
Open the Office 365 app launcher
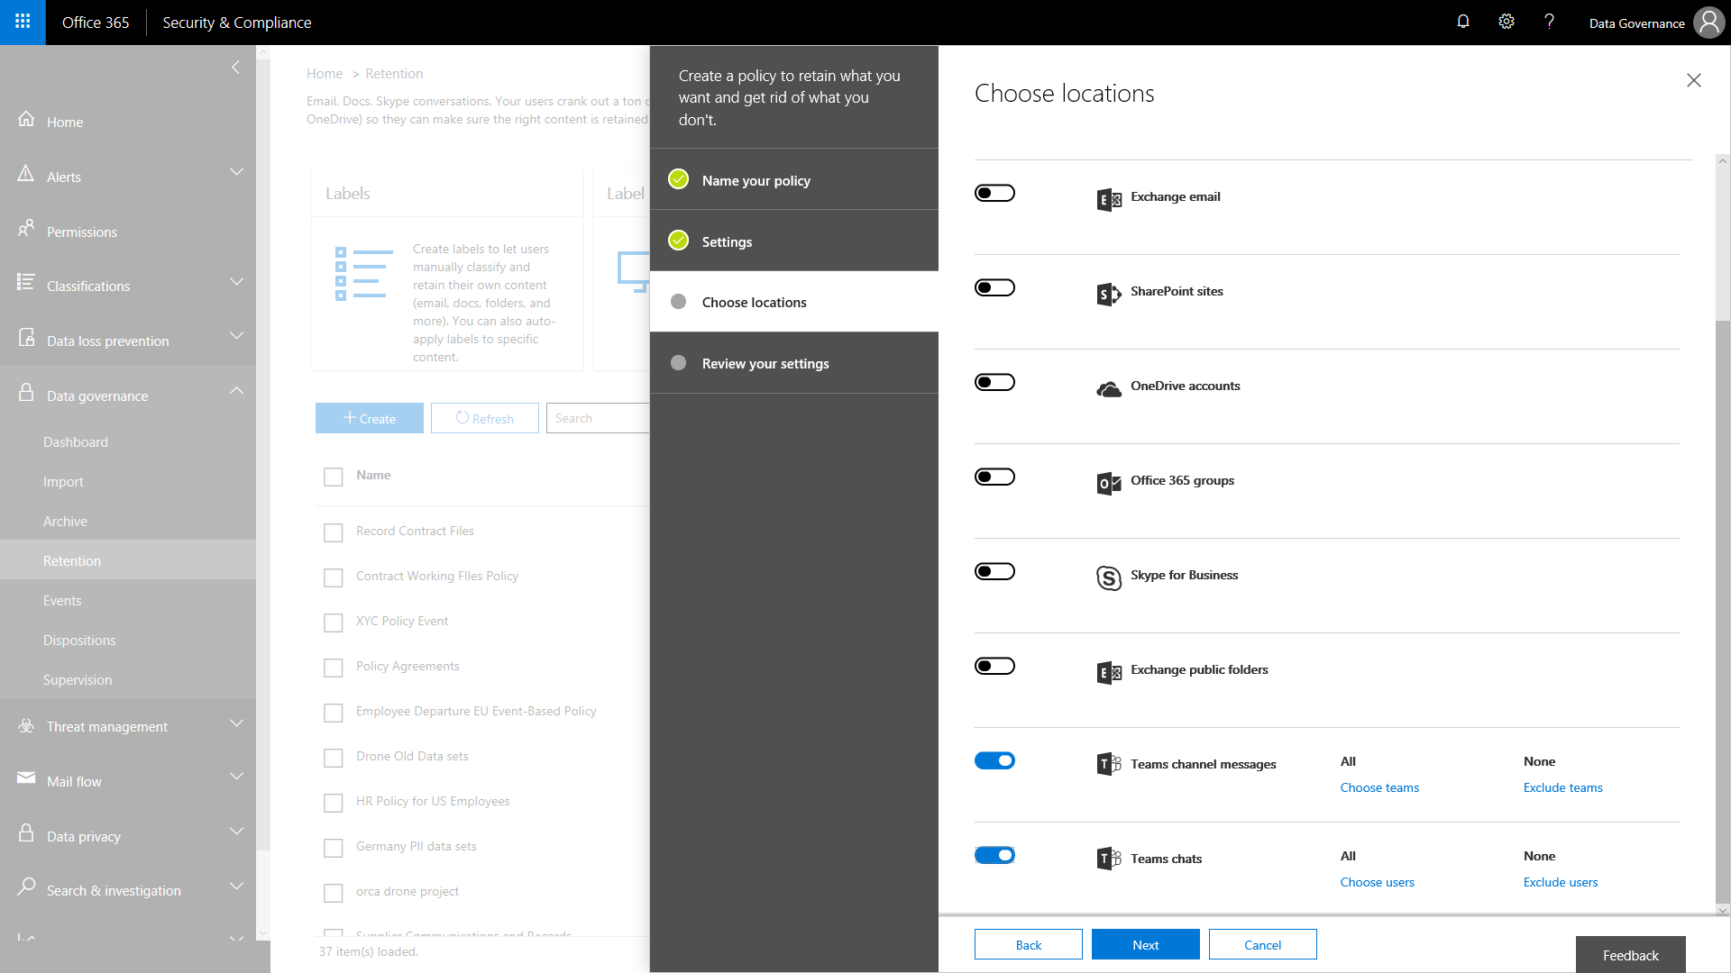point(21,22)
